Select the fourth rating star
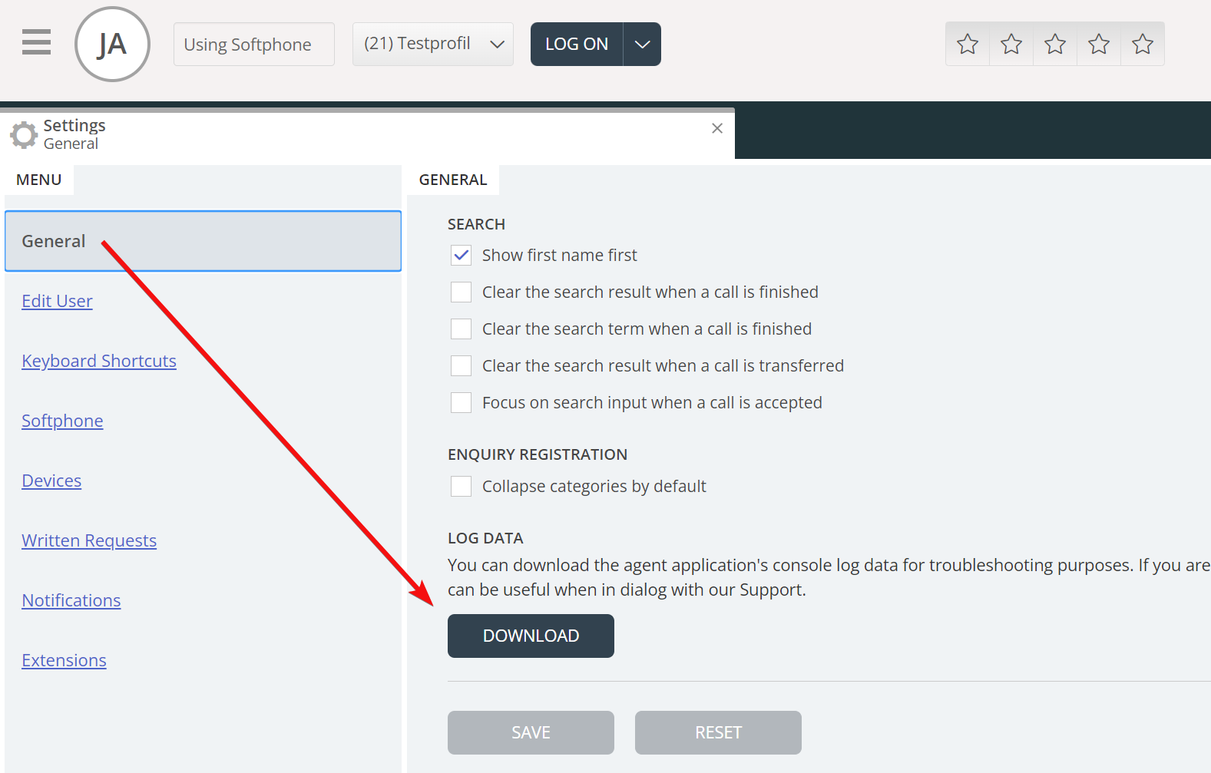Screen dimensions: 1211x773 click(1099, 45)
